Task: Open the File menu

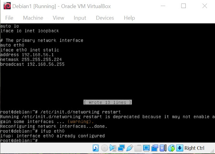Action: (x=9, y=18)
